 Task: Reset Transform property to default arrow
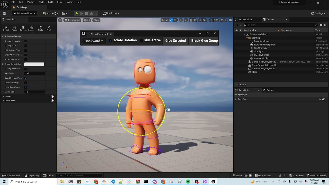[320, 99]
